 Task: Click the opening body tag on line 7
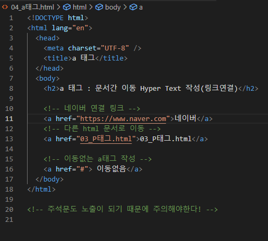tap(47, 79)
